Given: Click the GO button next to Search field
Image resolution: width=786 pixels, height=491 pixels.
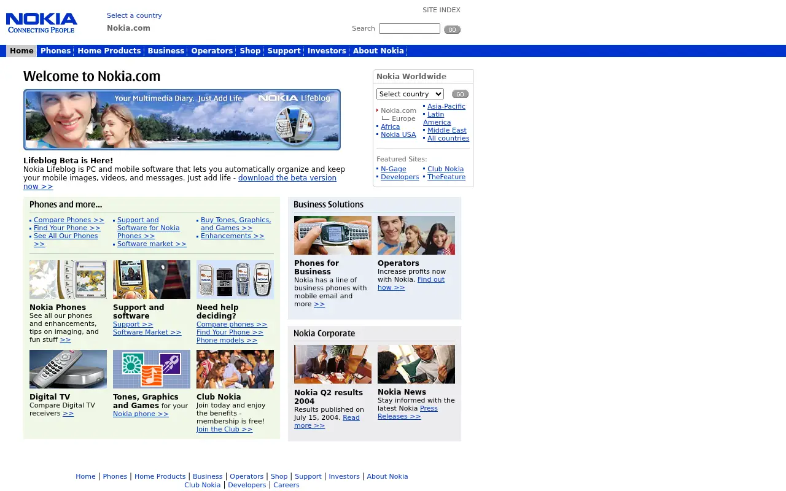Looking at the screenshot, I should click(452, 29).
